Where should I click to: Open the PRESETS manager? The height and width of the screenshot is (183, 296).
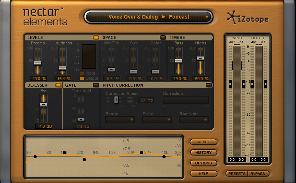coord(237,174)
